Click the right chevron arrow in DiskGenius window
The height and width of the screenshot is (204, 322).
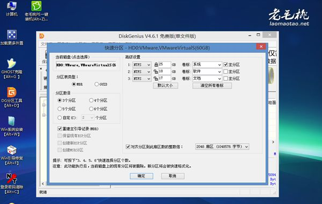273,142
